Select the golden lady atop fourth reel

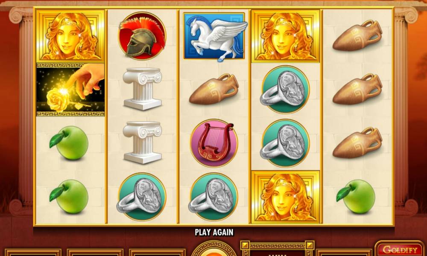[x=285, y=35]
